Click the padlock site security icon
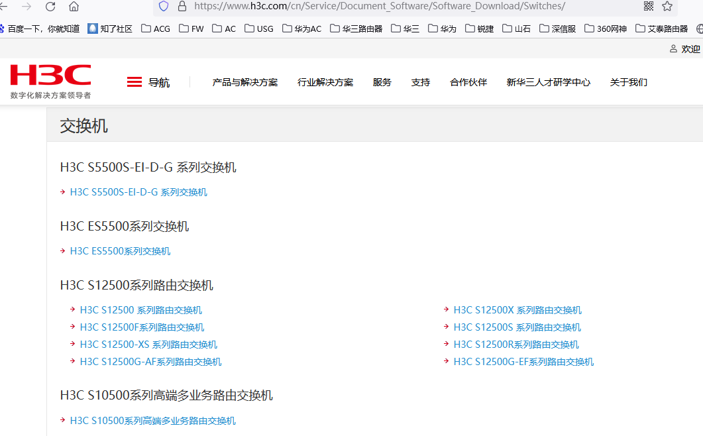This screenshot has width=703, height=436. click(x=182, y=6)
